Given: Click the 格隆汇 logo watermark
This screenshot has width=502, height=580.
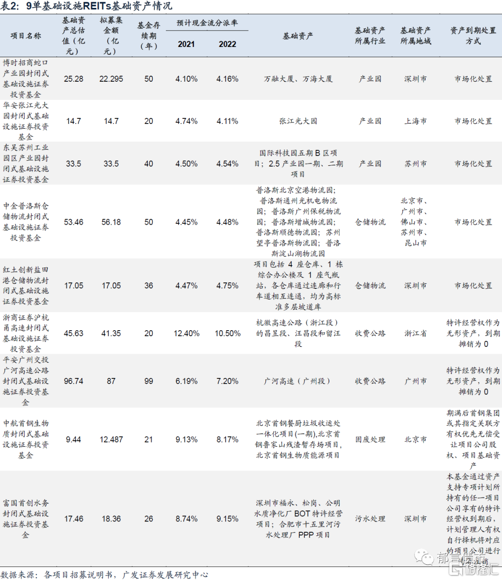Looking at the screenshot, I should tap(473, 568).
